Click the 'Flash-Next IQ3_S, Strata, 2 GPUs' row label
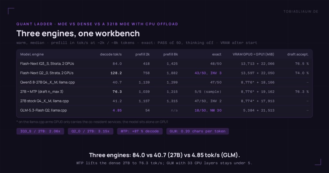Viewport: 329px width, 173px height. 47,64
